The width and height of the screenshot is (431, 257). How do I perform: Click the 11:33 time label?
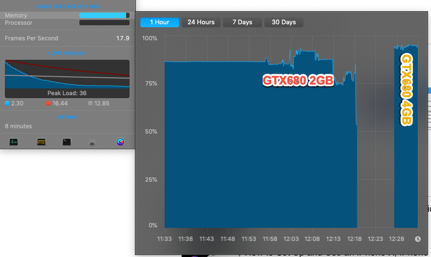pyautogui.click(x=165, y=239)
